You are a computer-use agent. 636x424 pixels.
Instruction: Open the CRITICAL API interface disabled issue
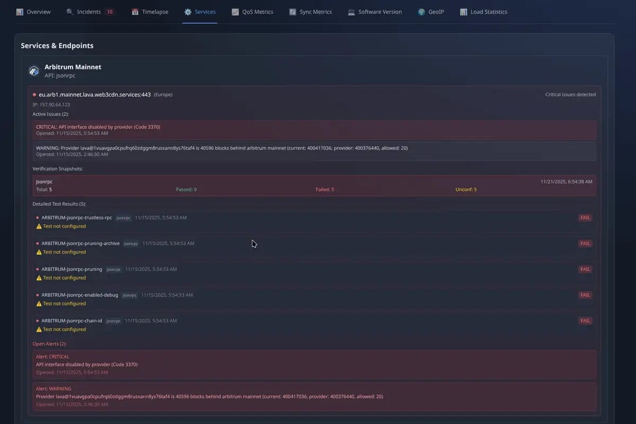314,130
